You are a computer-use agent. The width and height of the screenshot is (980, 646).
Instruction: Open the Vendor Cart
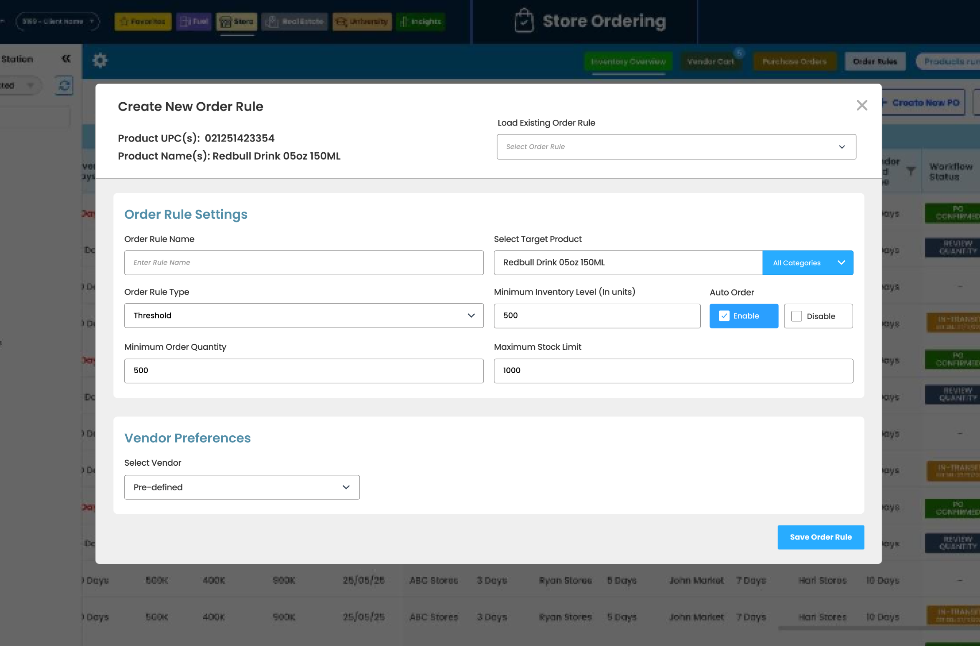[x=710, y=62]
